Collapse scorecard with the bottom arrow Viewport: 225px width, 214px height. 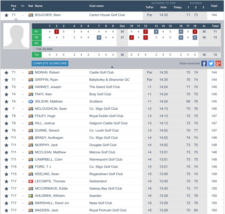112,67
